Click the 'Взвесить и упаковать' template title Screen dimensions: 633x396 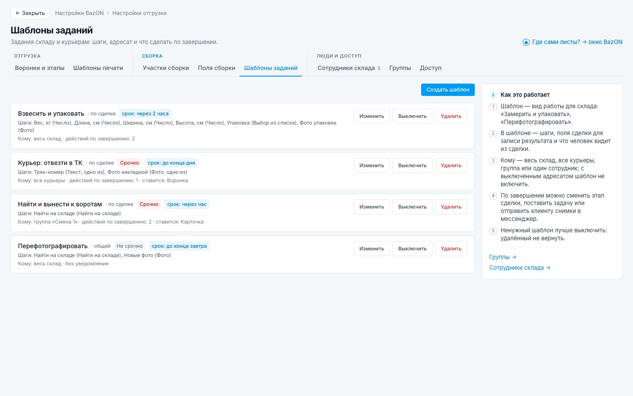click(x=51, y=114)
